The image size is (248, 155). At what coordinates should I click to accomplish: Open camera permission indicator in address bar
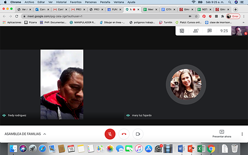coord(190,16)
